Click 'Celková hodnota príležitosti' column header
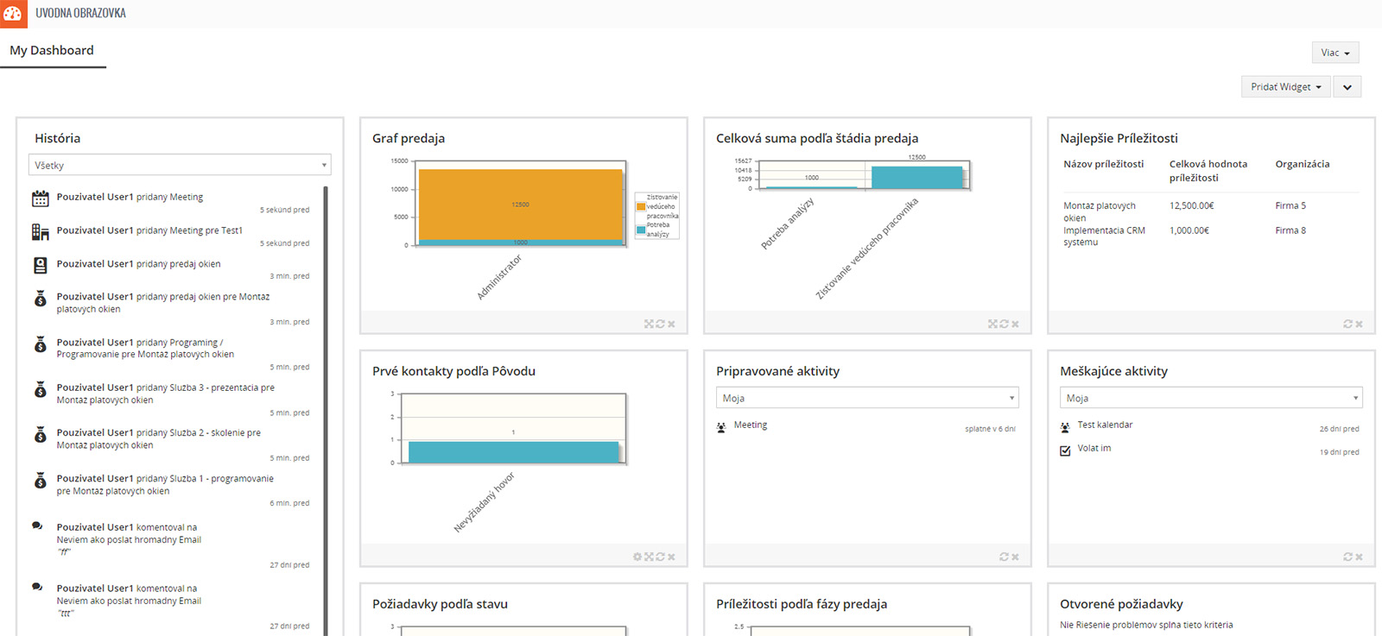This screenshot has height=636, width=1382. coord(1208,171)
